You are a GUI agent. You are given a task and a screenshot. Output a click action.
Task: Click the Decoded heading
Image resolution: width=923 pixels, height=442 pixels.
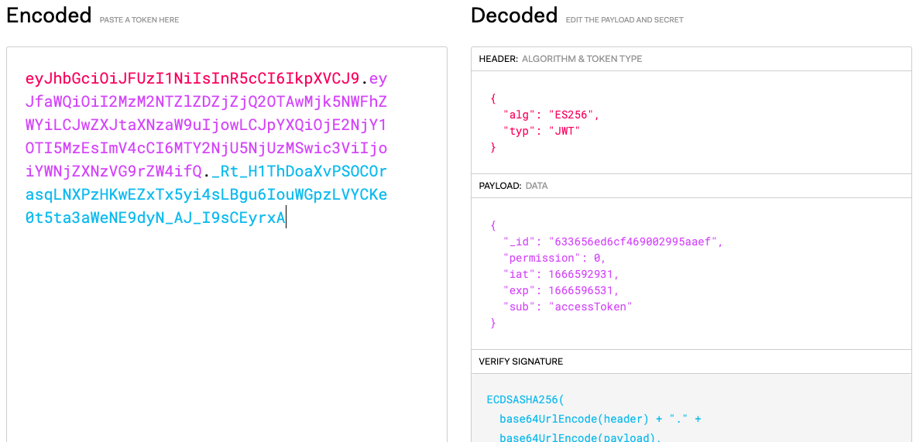coord(514,15)
